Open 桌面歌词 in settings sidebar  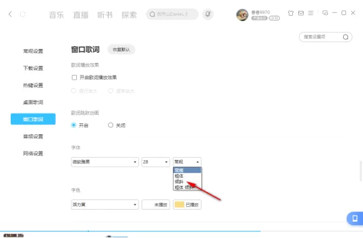coord(33,102)
